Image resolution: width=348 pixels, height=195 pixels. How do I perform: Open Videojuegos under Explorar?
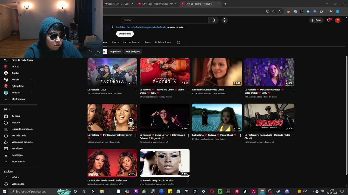[x=18, y=184]
